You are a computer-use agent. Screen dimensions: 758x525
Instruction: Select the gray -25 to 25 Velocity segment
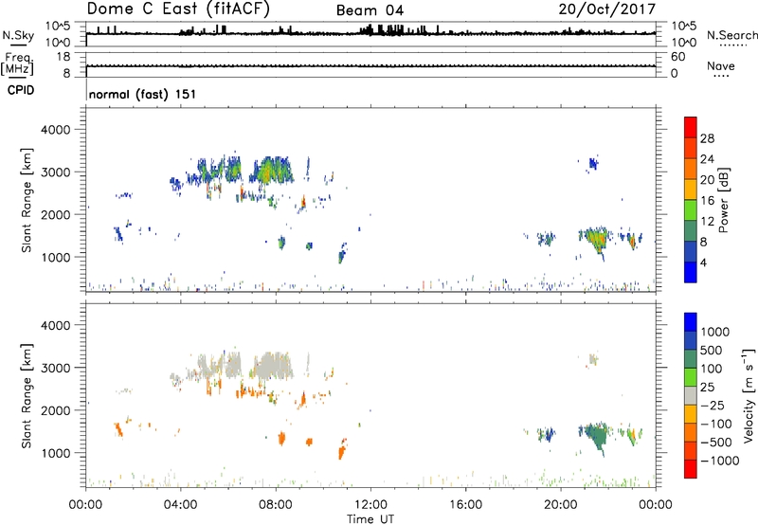(x=691, y=395)
